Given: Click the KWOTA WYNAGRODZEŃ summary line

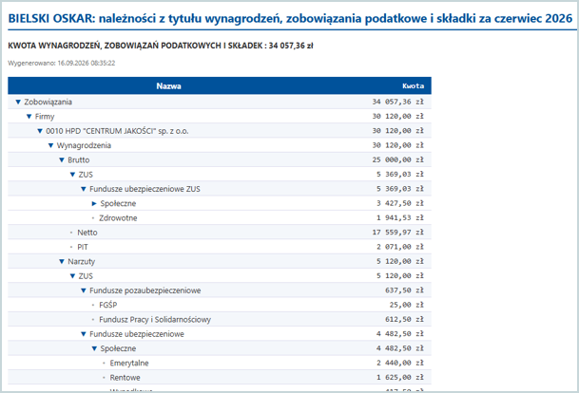Looking at the screenshot, I should coord(161,46).
